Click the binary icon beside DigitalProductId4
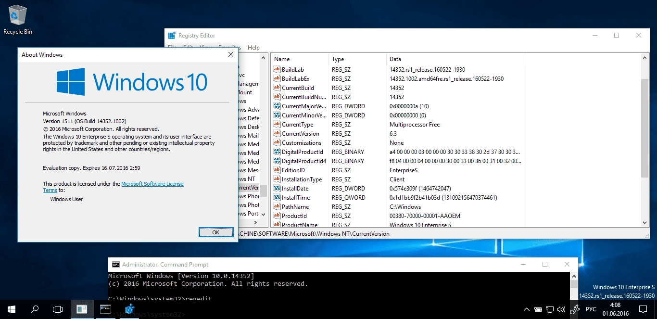This screenshot has height=319, width=657. click(x=277, y=161)
